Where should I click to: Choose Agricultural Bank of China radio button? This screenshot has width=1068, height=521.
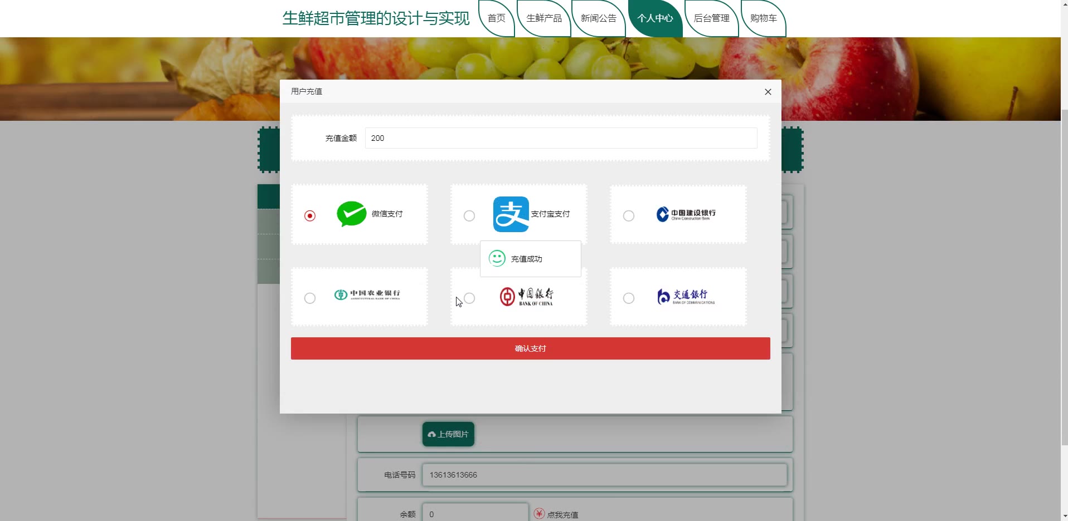tap(310, 298)
